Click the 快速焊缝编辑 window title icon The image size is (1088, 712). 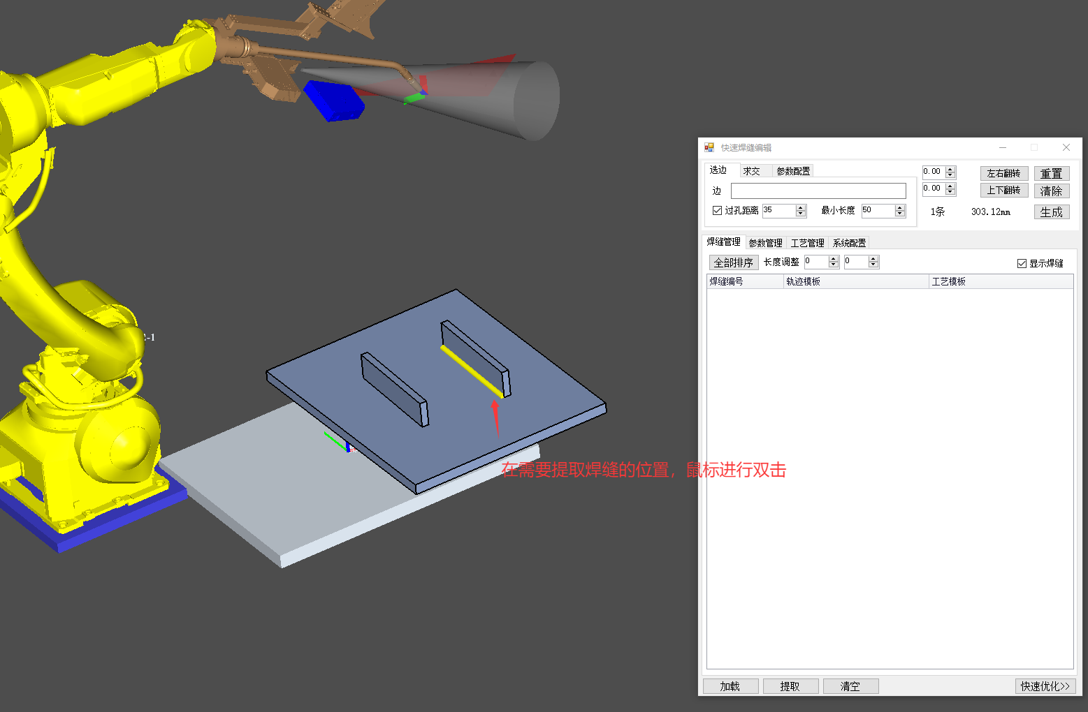pos(709,147)
